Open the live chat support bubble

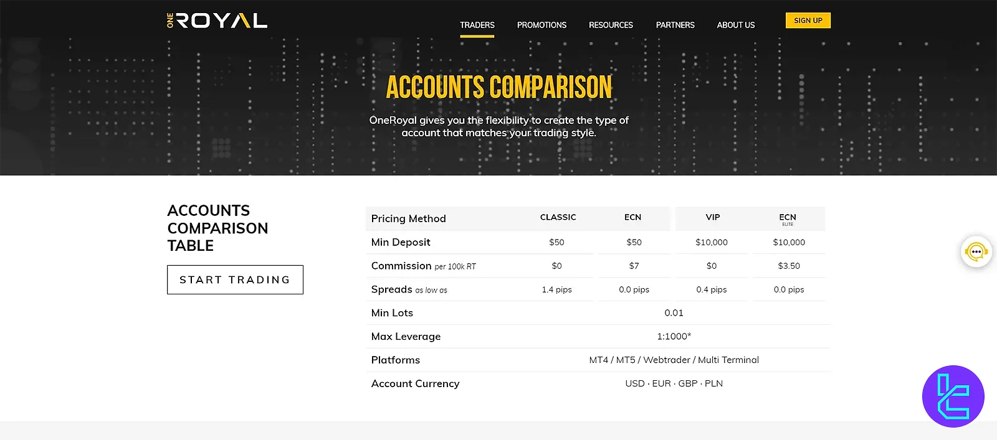(x=976, y=252)
